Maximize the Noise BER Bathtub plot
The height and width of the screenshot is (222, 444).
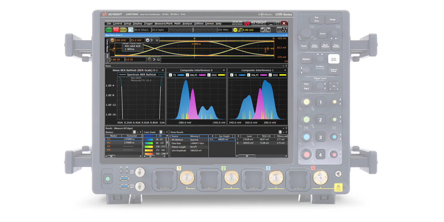163,70
